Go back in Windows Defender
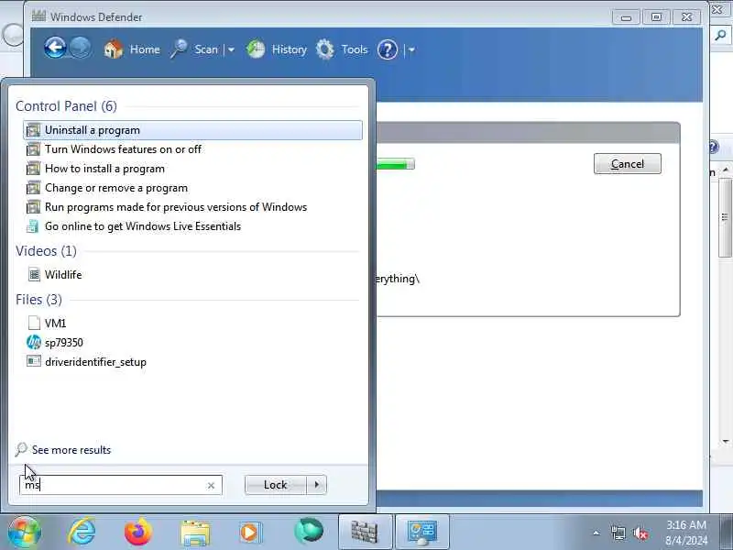 point(55,49)
